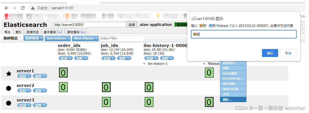Switch to the 基本查询 tab

click(x=53, y=32)
